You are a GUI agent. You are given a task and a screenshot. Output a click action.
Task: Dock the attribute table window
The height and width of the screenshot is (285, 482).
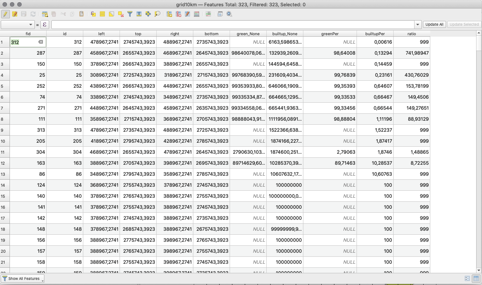[220, 14]
